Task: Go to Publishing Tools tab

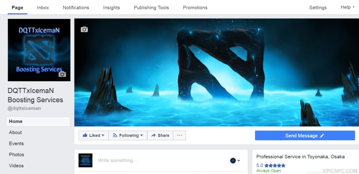Action: point(151,8)
